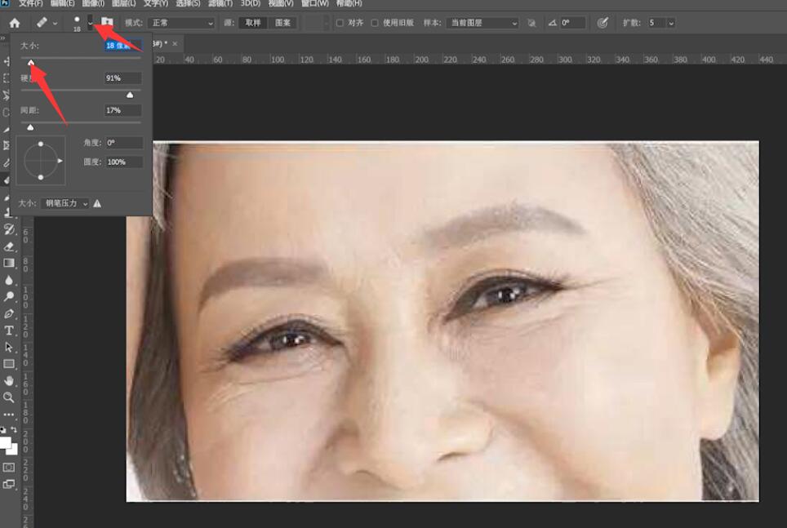Select the Clone Stamp tool
This screenshot has width=787, height=528.
[8, 212]
